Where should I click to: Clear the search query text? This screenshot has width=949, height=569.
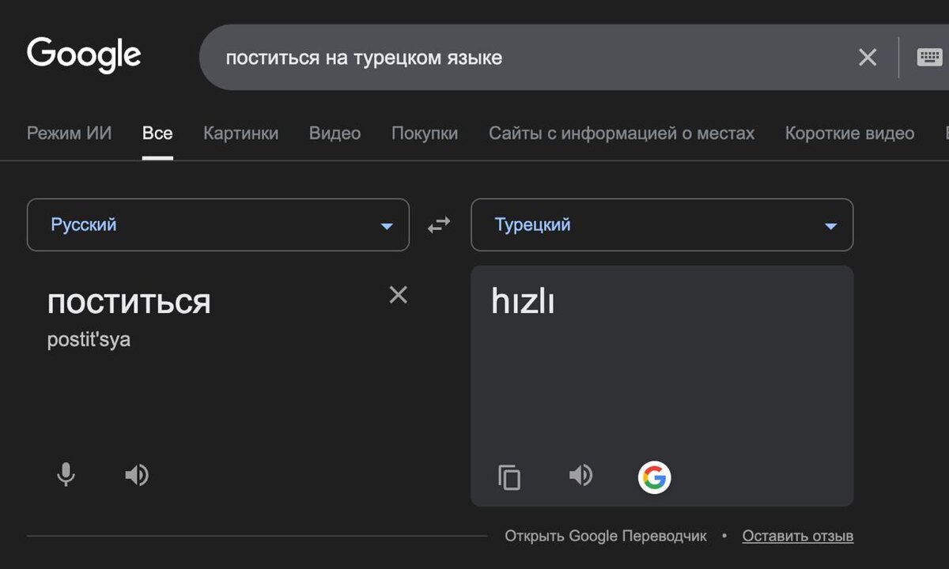click(868, 57)
